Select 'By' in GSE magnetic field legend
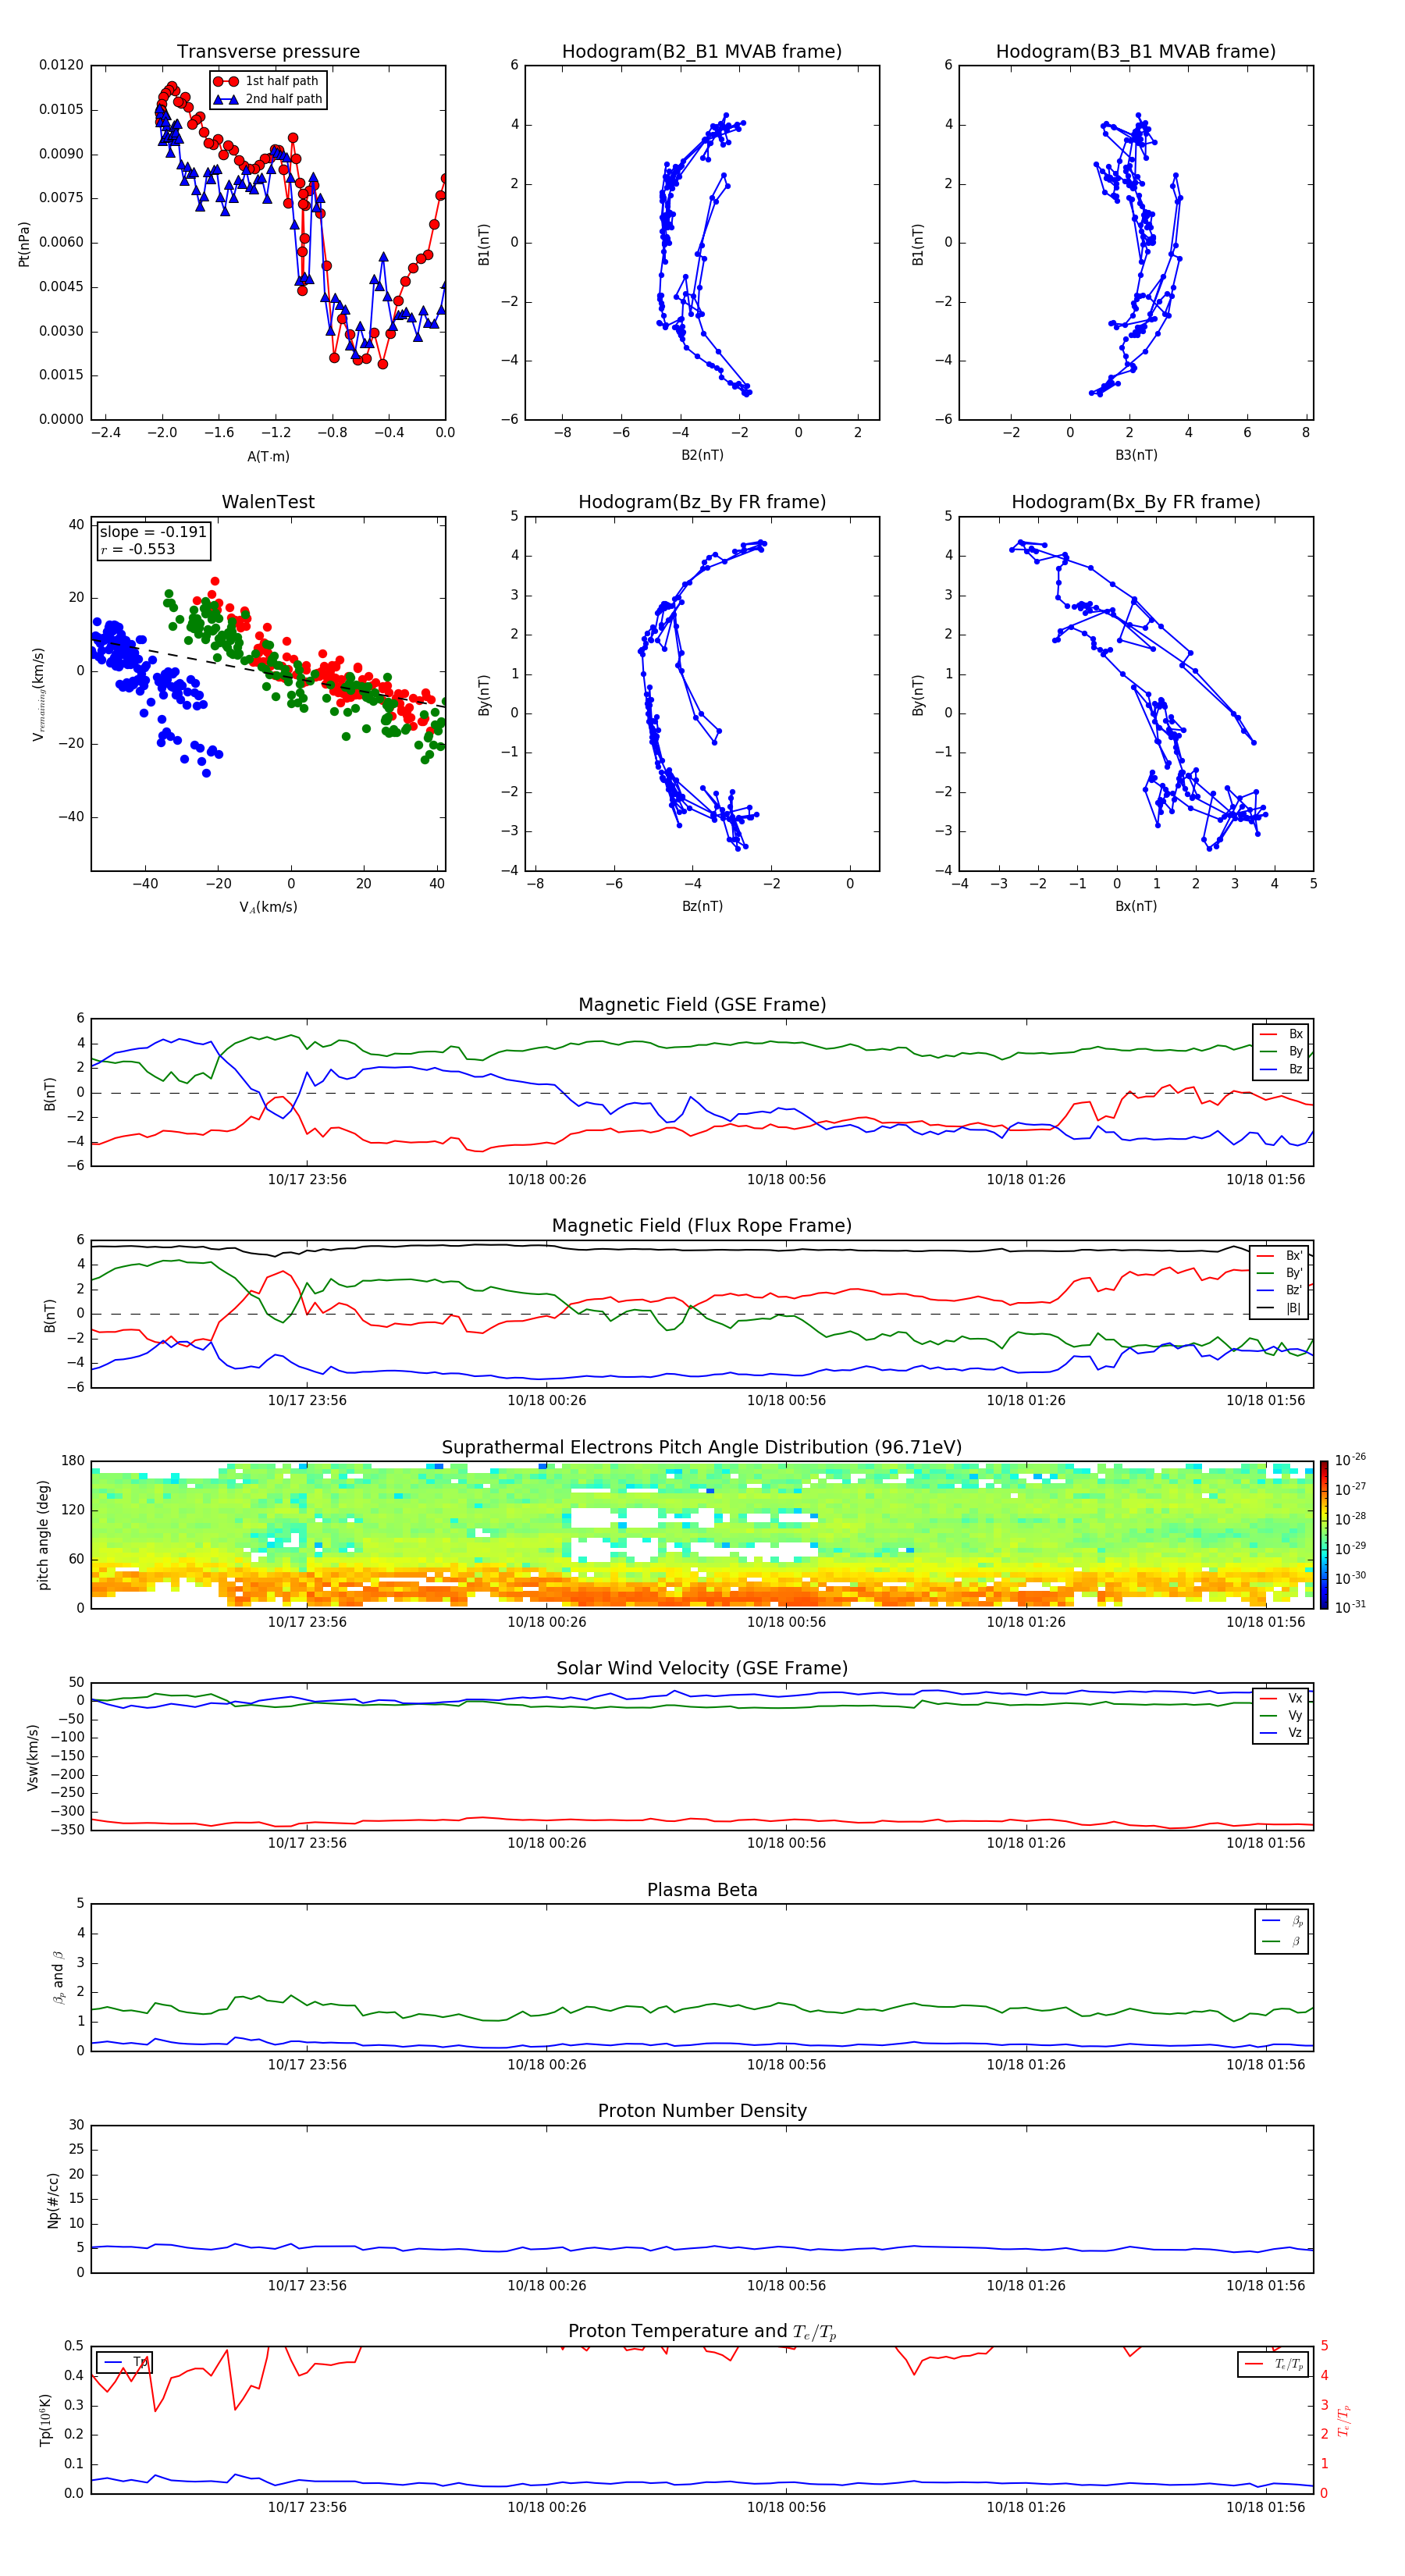Viewport: 1405px width, 2576px height. pos(1281,1051)
